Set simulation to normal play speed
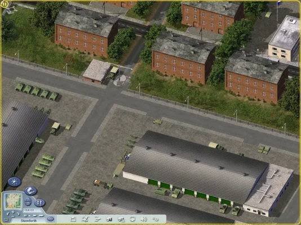The width and height of the screenshot is (301, 225). point(29,215)
